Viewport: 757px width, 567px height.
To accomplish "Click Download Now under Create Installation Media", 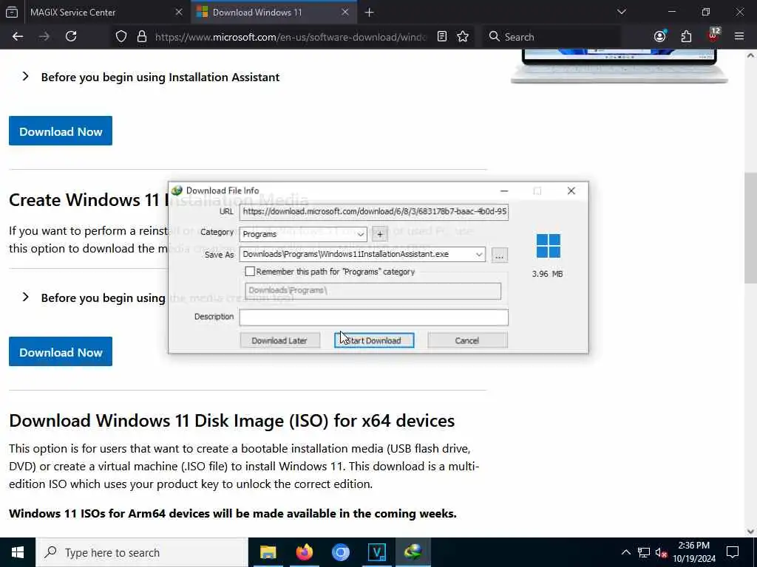I will pyautogui.click(x=61, y=351).
